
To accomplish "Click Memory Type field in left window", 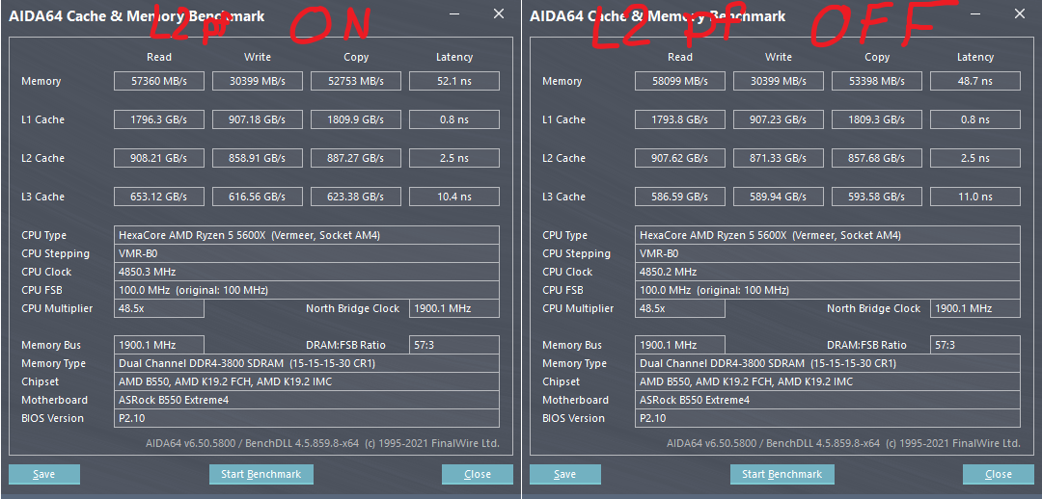I will tap(307, 363).
